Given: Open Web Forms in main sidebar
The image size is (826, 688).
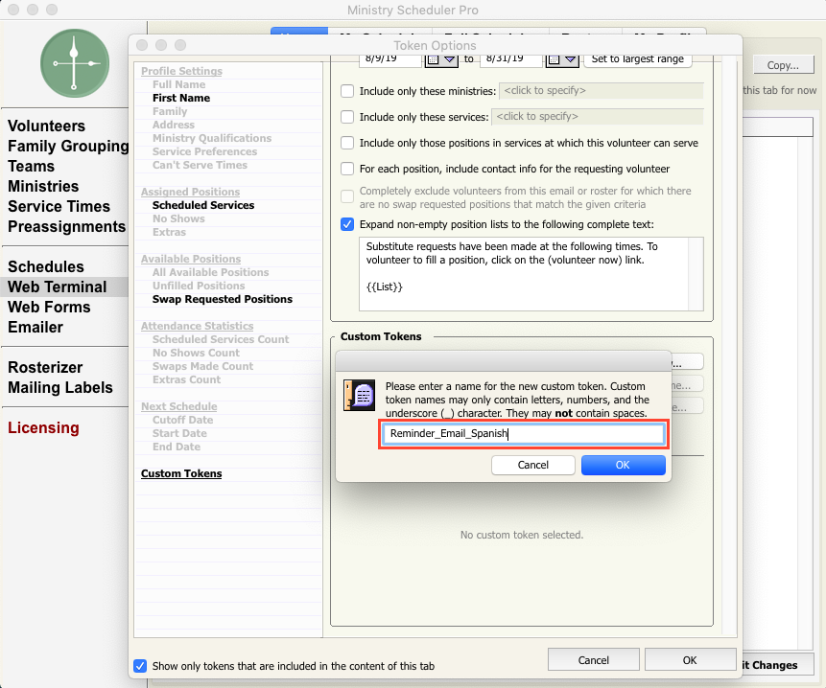Looking at the screenshot, I should tap(49, 307).
